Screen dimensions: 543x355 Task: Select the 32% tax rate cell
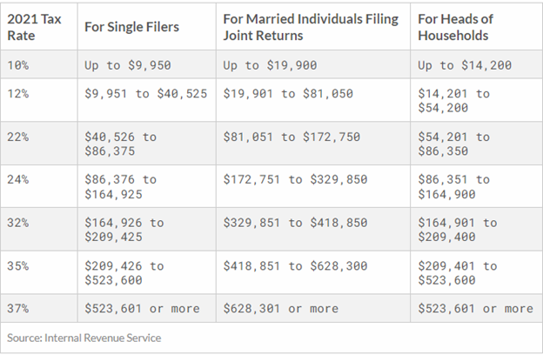point(17,223)
